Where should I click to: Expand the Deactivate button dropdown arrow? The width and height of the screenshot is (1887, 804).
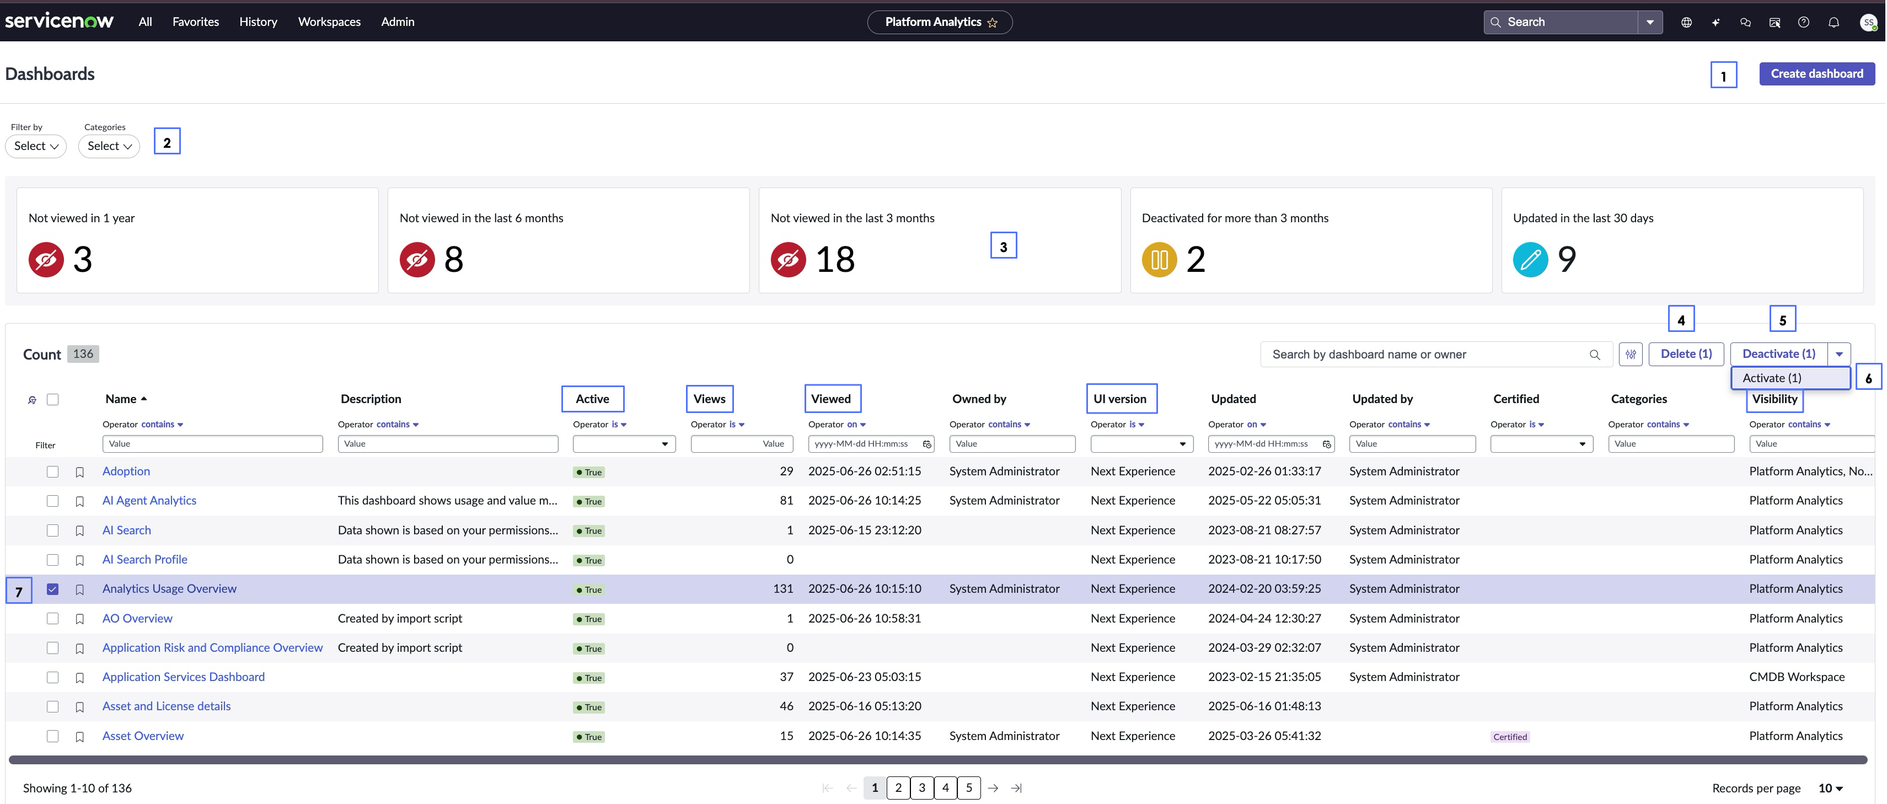coord(1838,355)
